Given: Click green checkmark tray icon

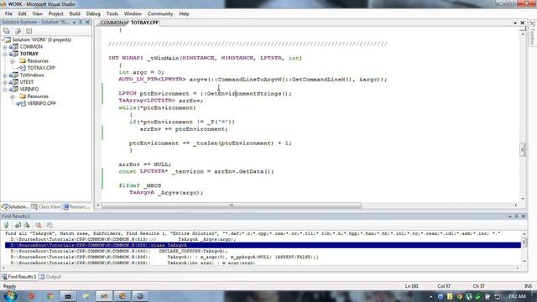Looking at the screenshot, I should tap(478, 296).
